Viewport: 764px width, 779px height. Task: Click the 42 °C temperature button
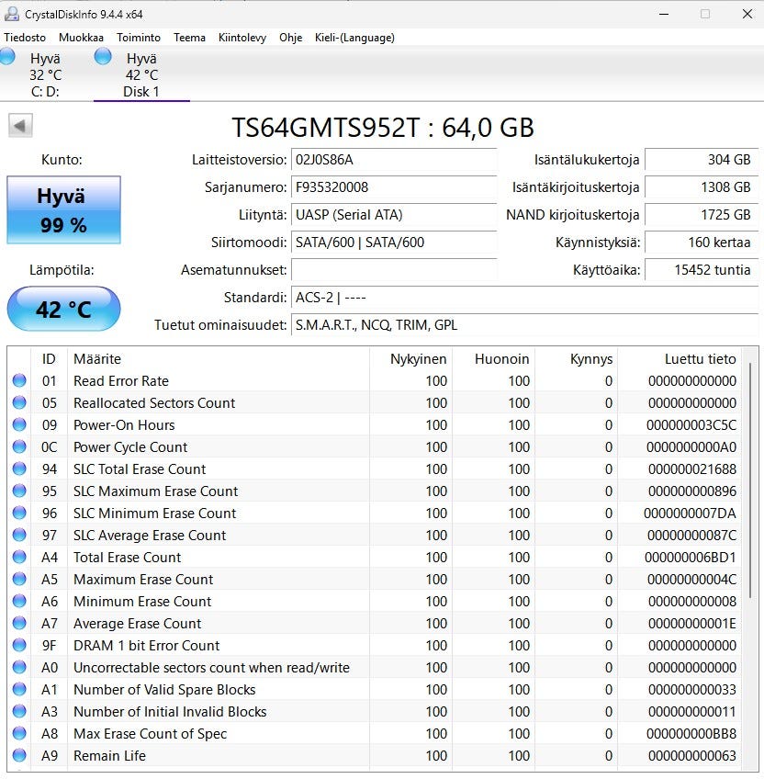click(x=63, y=309)
